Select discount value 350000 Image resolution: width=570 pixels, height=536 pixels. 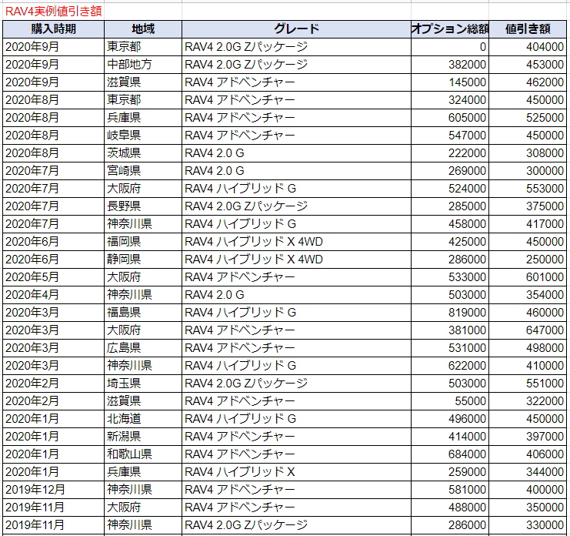(x=528, y=508)
